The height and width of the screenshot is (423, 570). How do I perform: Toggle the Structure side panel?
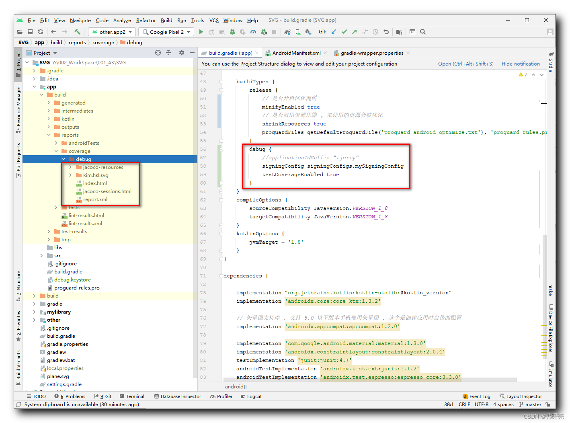pyautogui.click(x=18, y=286)
